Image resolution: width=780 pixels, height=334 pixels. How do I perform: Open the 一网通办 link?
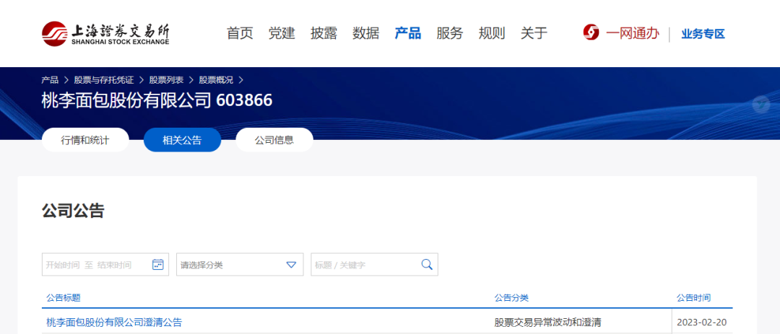tap(632, 33)
